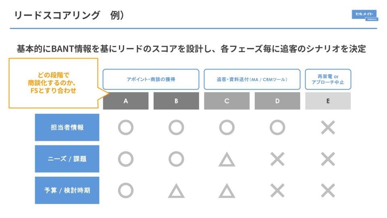387x218 pixels.
Task: Click the circle for ニーズ / 課題 in column B
Action: click(176, 159)
